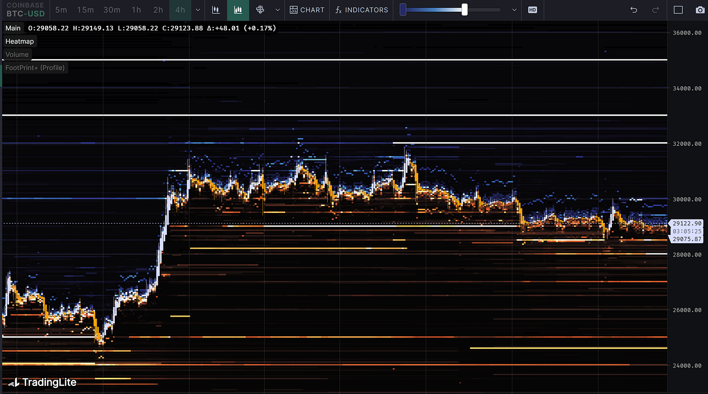Click the 29075.87 price tag
Viewport: 708px width, 394px height.
[x=687, y=239]
